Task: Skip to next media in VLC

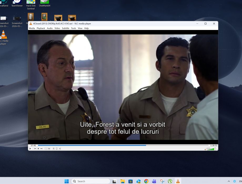Action: point(41,149)
